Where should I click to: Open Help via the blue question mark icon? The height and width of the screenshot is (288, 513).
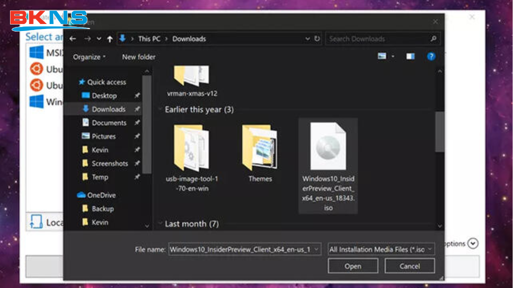pos(431,56)
